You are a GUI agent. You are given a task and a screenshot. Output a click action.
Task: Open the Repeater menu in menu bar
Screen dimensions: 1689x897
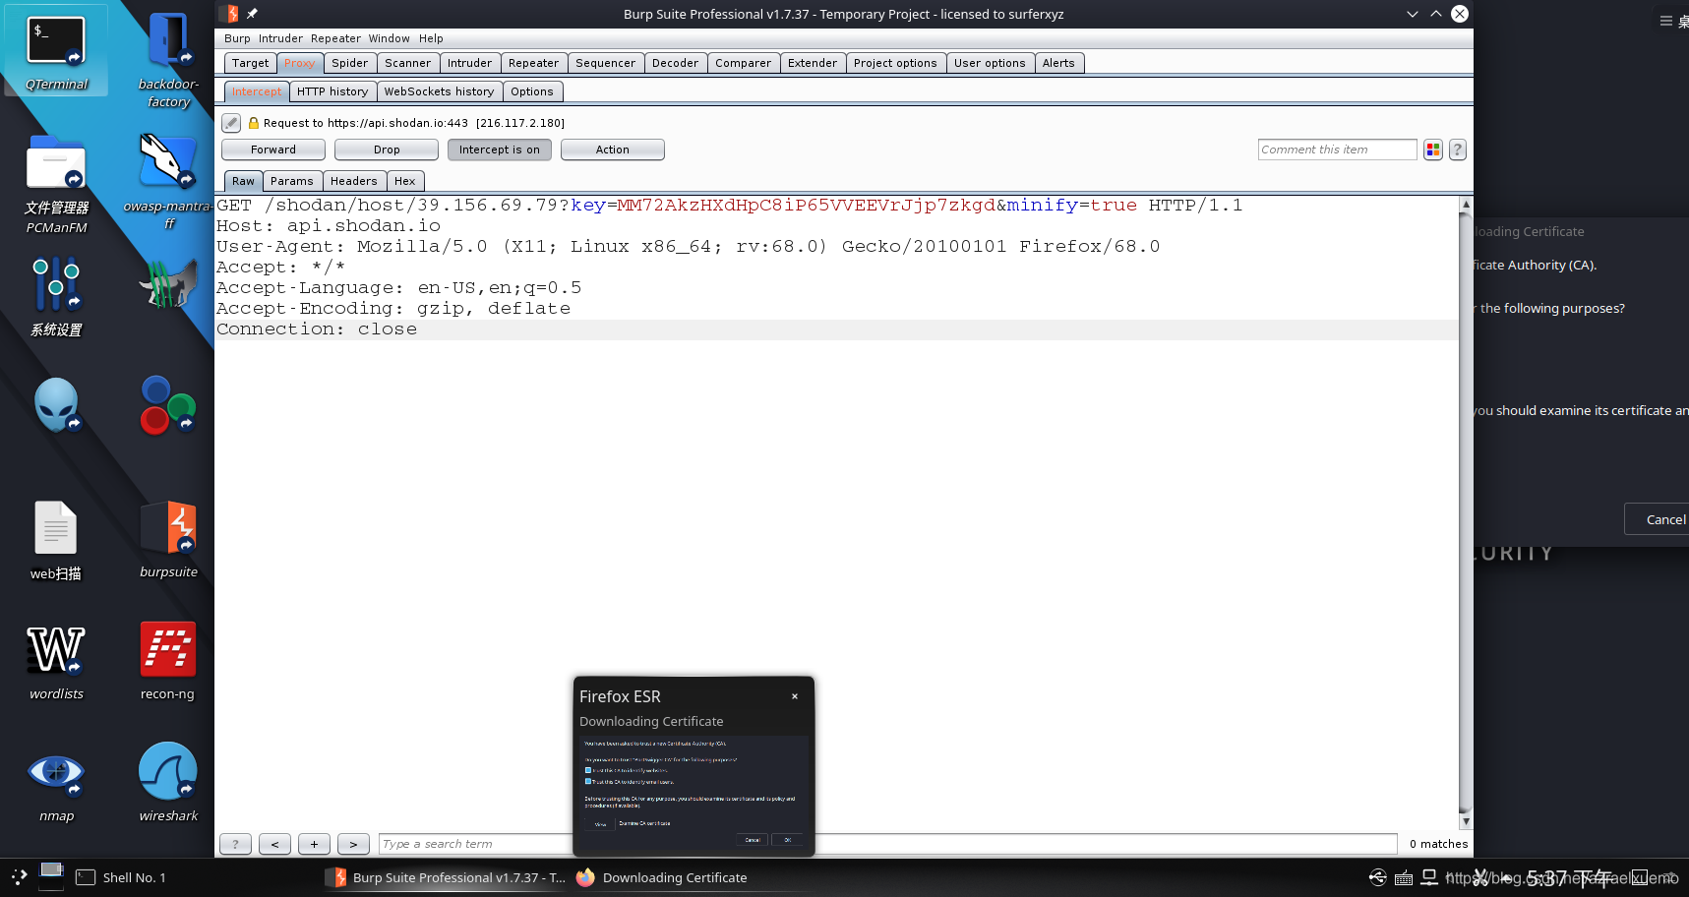point(335,38)
